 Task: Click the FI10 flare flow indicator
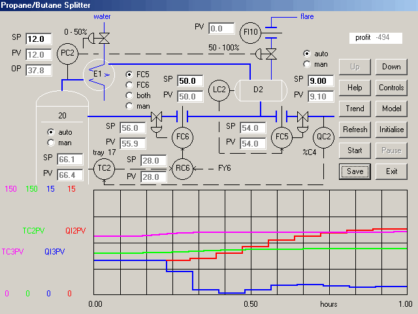coord(250,31)
